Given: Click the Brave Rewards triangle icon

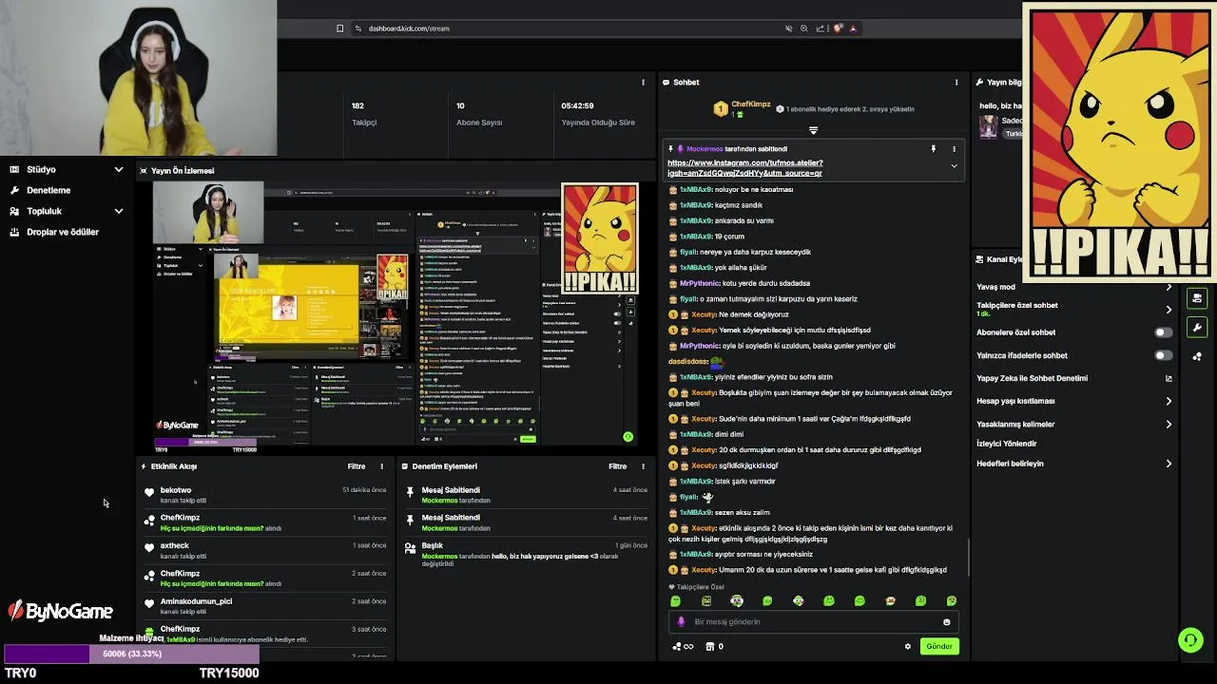Looking at the screenshot, I should pyautogui.click(x=853, y=28).
